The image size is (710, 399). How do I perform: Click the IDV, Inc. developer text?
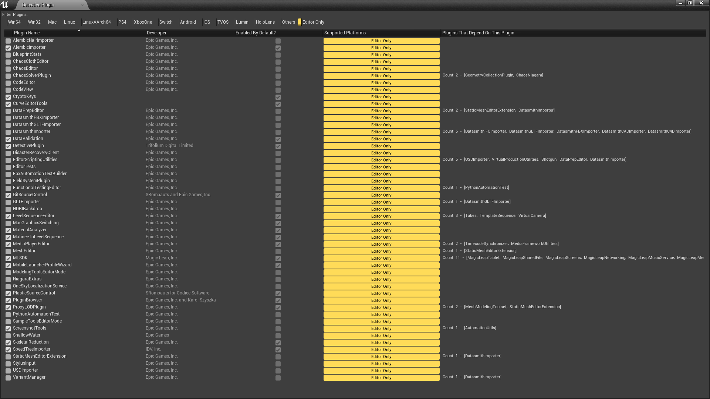[x=153, y=349]
